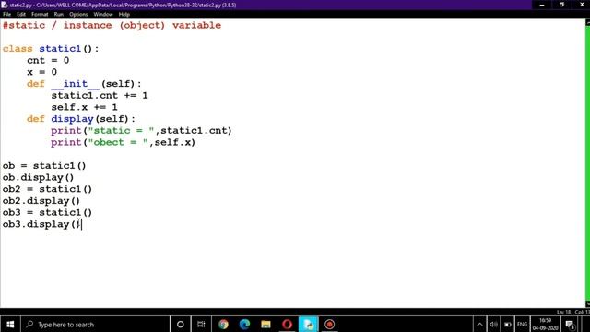Click the 'ob3.display()' line

coord(41,224)
